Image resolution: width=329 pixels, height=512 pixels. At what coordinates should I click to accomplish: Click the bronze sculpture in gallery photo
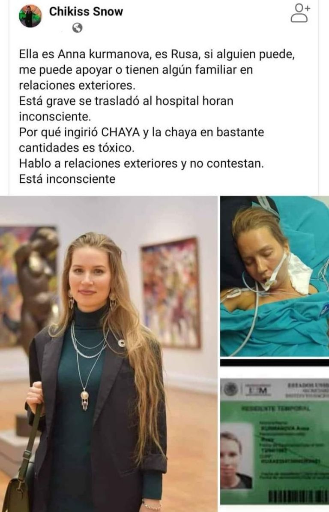[33, 287]
